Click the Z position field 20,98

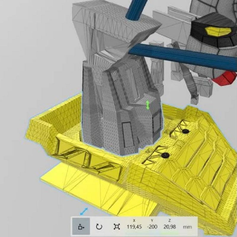pyautogui.click(x=169, y=227)
